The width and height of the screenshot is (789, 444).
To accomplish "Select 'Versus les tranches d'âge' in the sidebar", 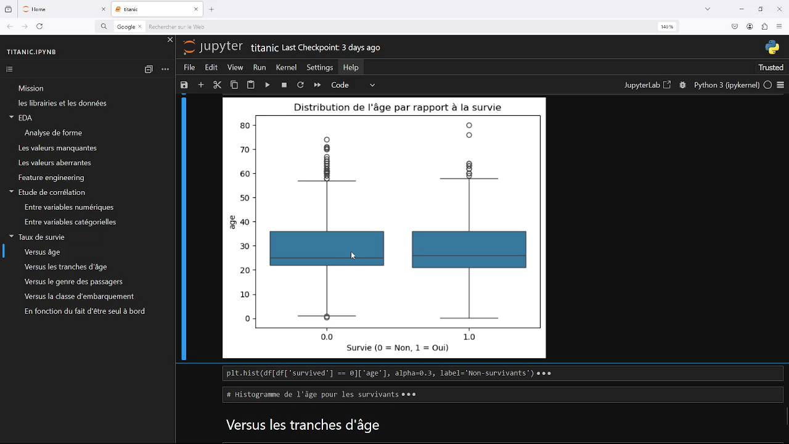I will coord(65,266).
